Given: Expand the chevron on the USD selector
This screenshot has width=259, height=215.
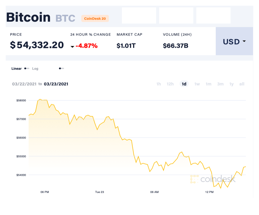Looking at the screenshot, I should coord(244,42).
